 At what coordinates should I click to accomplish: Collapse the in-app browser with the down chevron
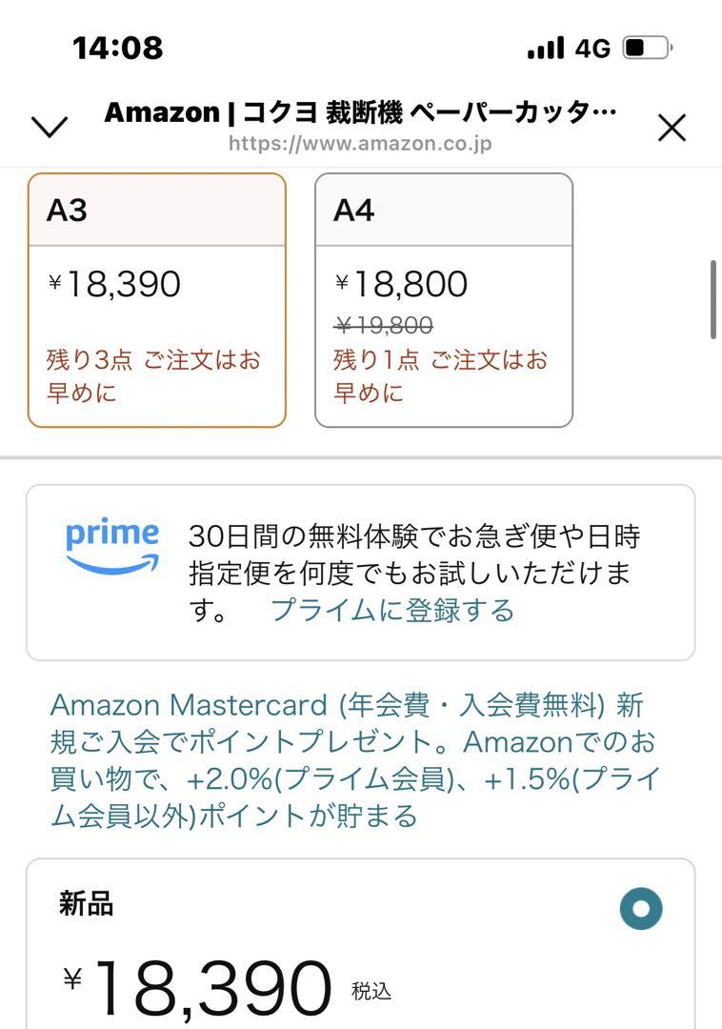click(x=50, y=127)
